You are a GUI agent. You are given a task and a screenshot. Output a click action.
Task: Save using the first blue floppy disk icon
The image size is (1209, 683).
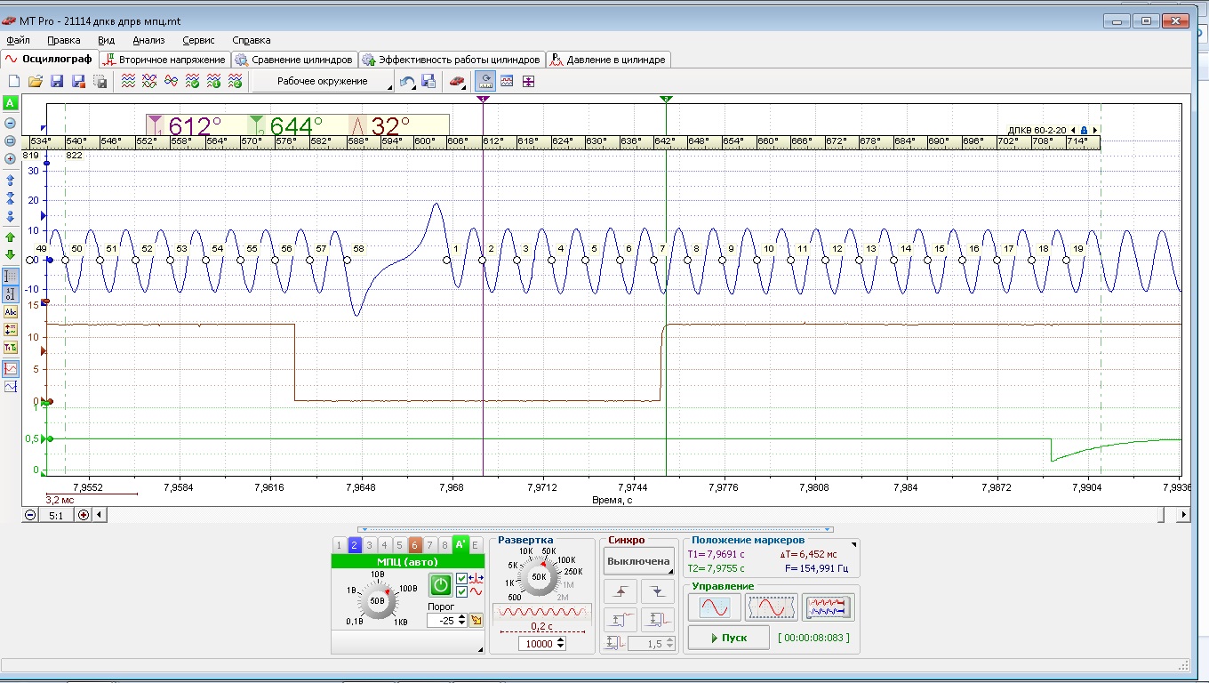point(57,82)
